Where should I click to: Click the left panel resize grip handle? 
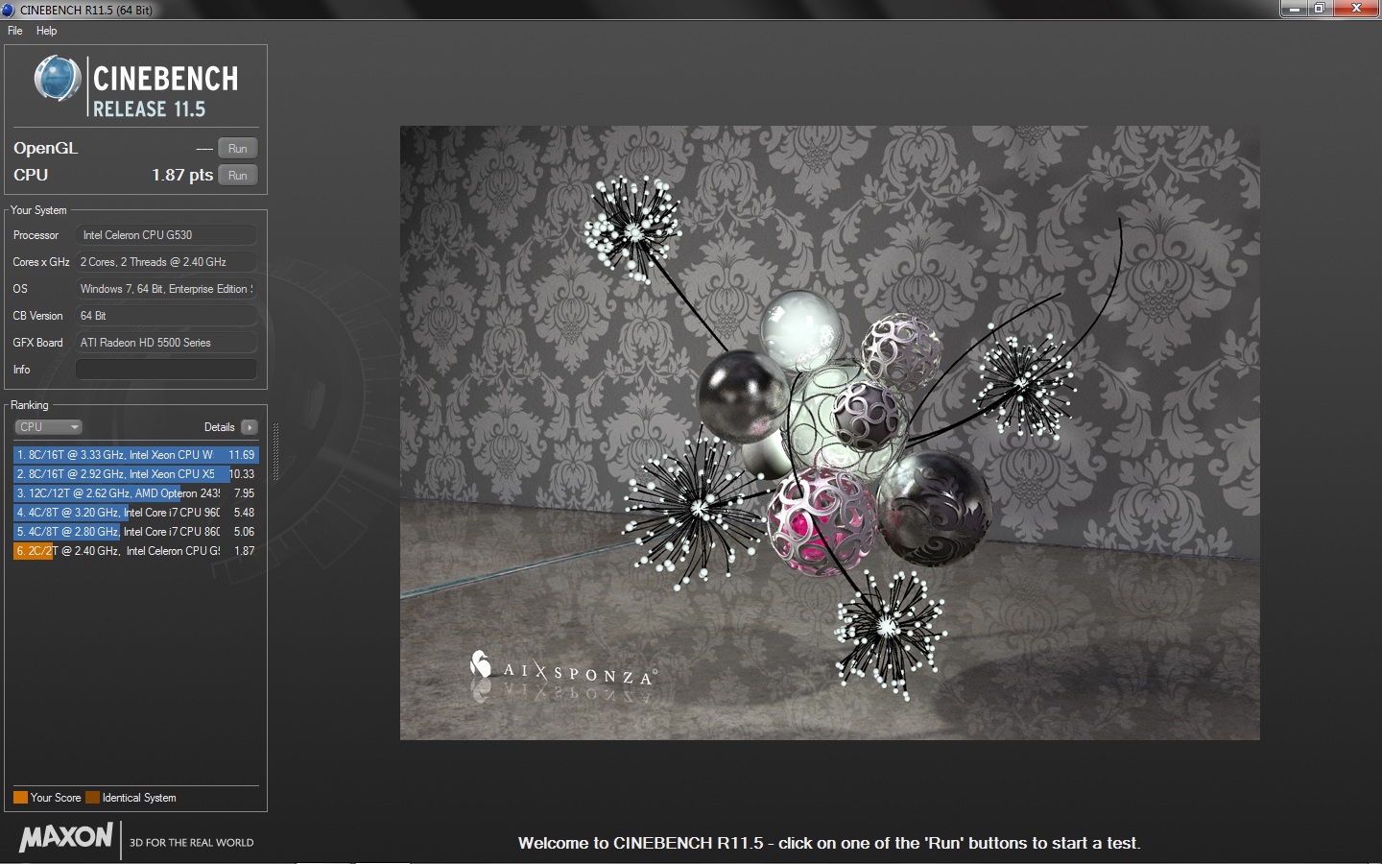276,451
